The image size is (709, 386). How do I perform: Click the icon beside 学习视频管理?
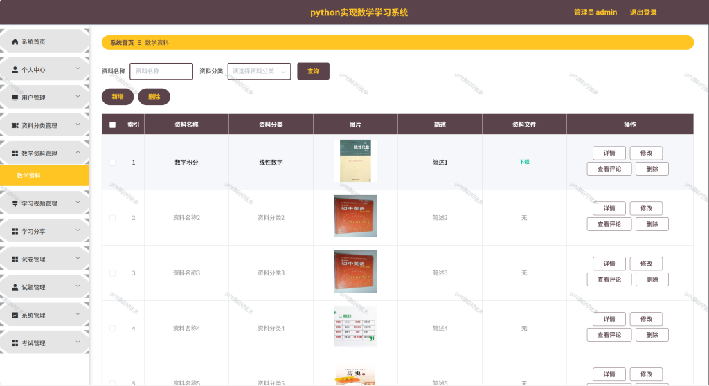coord(15,203)
